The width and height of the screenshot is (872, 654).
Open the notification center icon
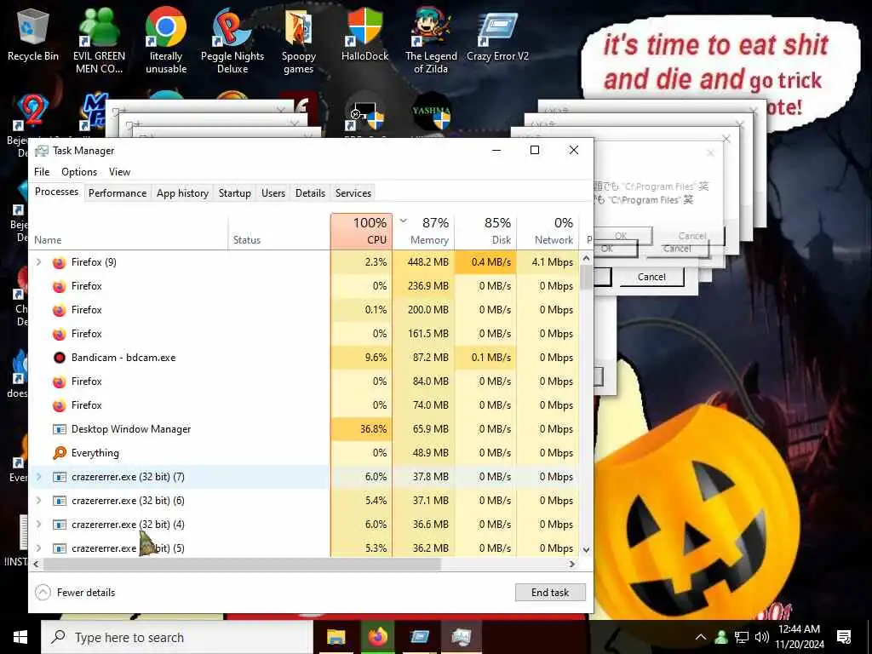pyautogui.click(x=844, y=637)
